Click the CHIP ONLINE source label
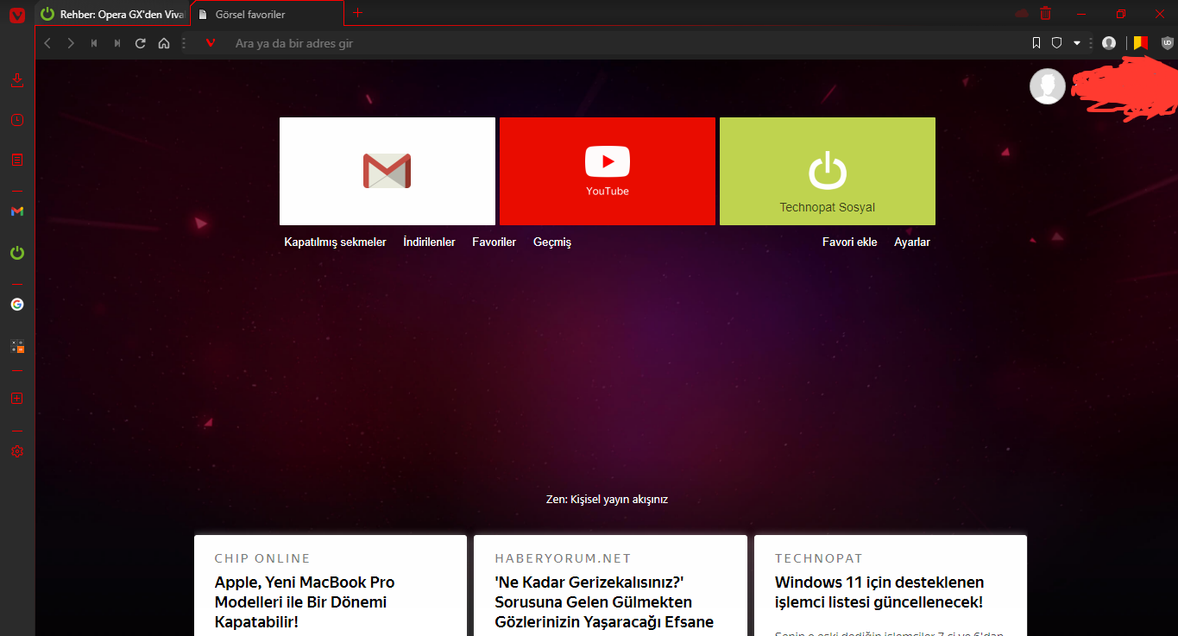 coord(262,558)
